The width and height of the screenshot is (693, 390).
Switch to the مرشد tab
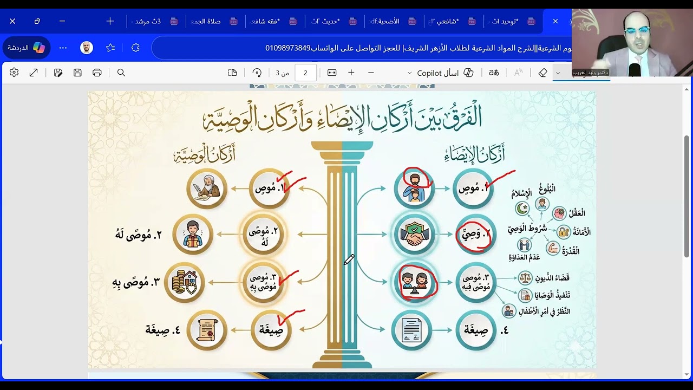[x=154, y=21]
